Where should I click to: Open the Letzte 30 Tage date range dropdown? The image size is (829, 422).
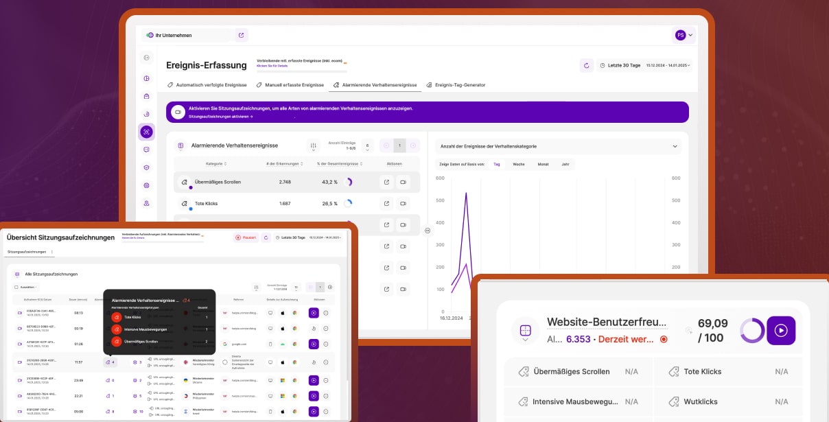645,65
